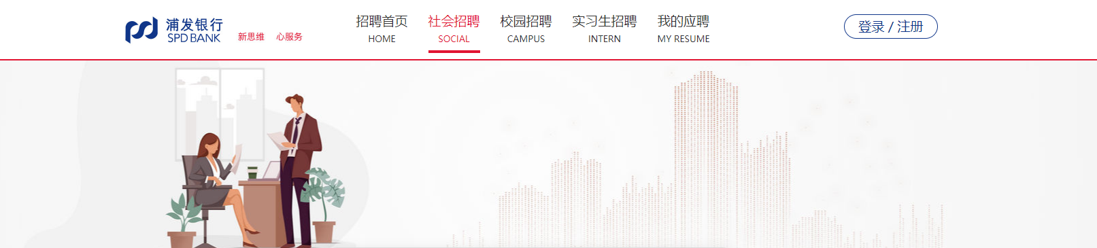Click the SPD Bank logo icon

tap(141, 31)
